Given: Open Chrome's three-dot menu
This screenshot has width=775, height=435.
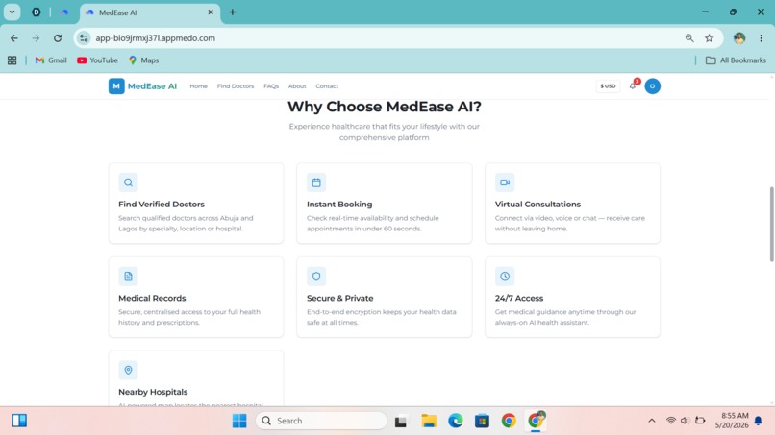Looking at the screenshot, I should click(x=762, y=38).
